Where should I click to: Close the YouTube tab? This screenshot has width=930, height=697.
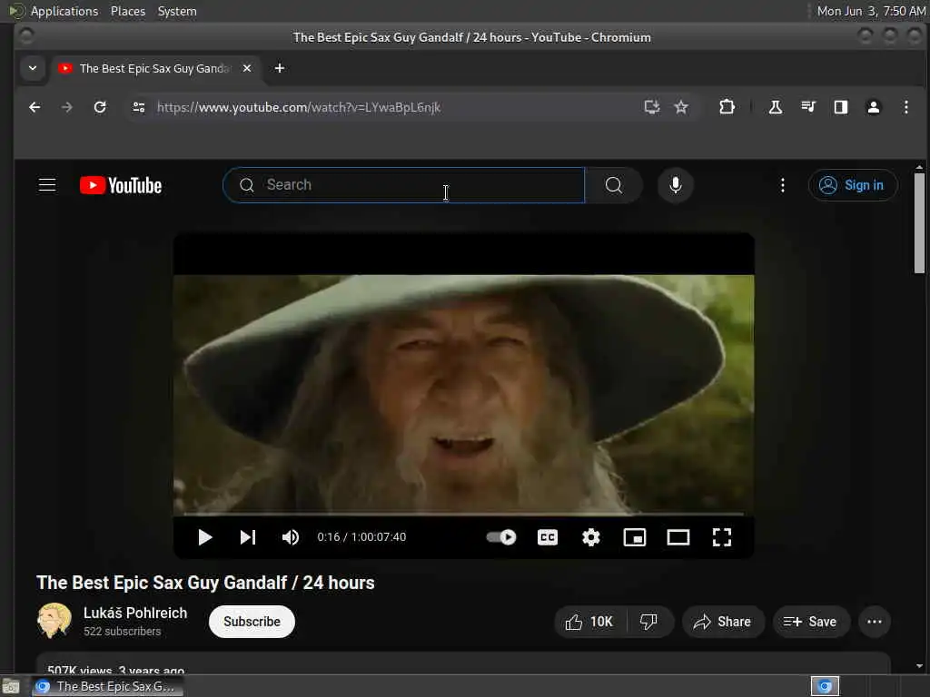click(247, 68)
